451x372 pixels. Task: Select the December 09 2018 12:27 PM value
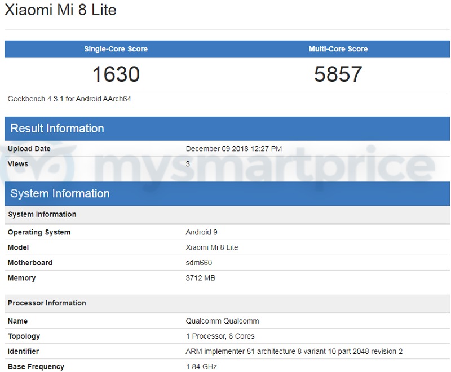(234, 149)
